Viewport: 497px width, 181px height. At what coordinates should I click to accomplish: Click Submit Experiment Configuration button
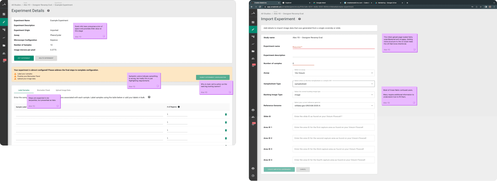pos(213,77)
